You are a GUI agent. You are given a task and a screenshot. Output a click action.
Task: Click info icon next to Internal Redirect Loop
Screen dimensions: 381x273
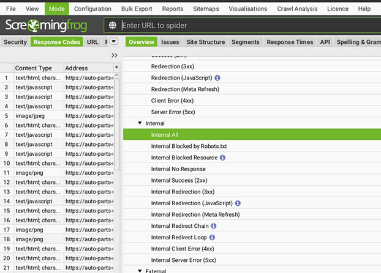pos(212,237)
